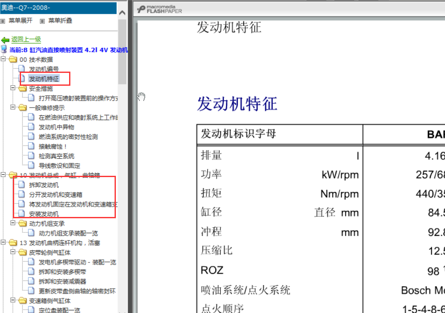Collapse the 10 发动机总成 folder node
The height and width of the screenshot is (313, 445).
(3, 175)
